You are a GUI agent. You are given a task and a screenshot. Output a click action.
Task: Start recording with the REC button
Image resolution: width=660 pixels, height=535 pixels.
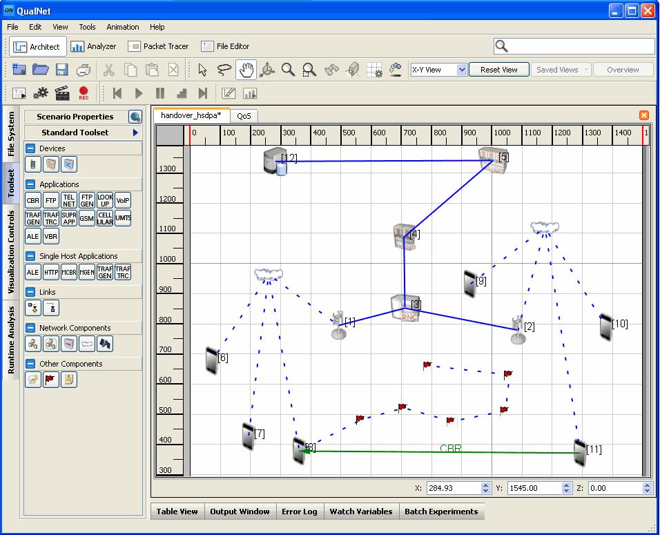(x=84, y=93)
